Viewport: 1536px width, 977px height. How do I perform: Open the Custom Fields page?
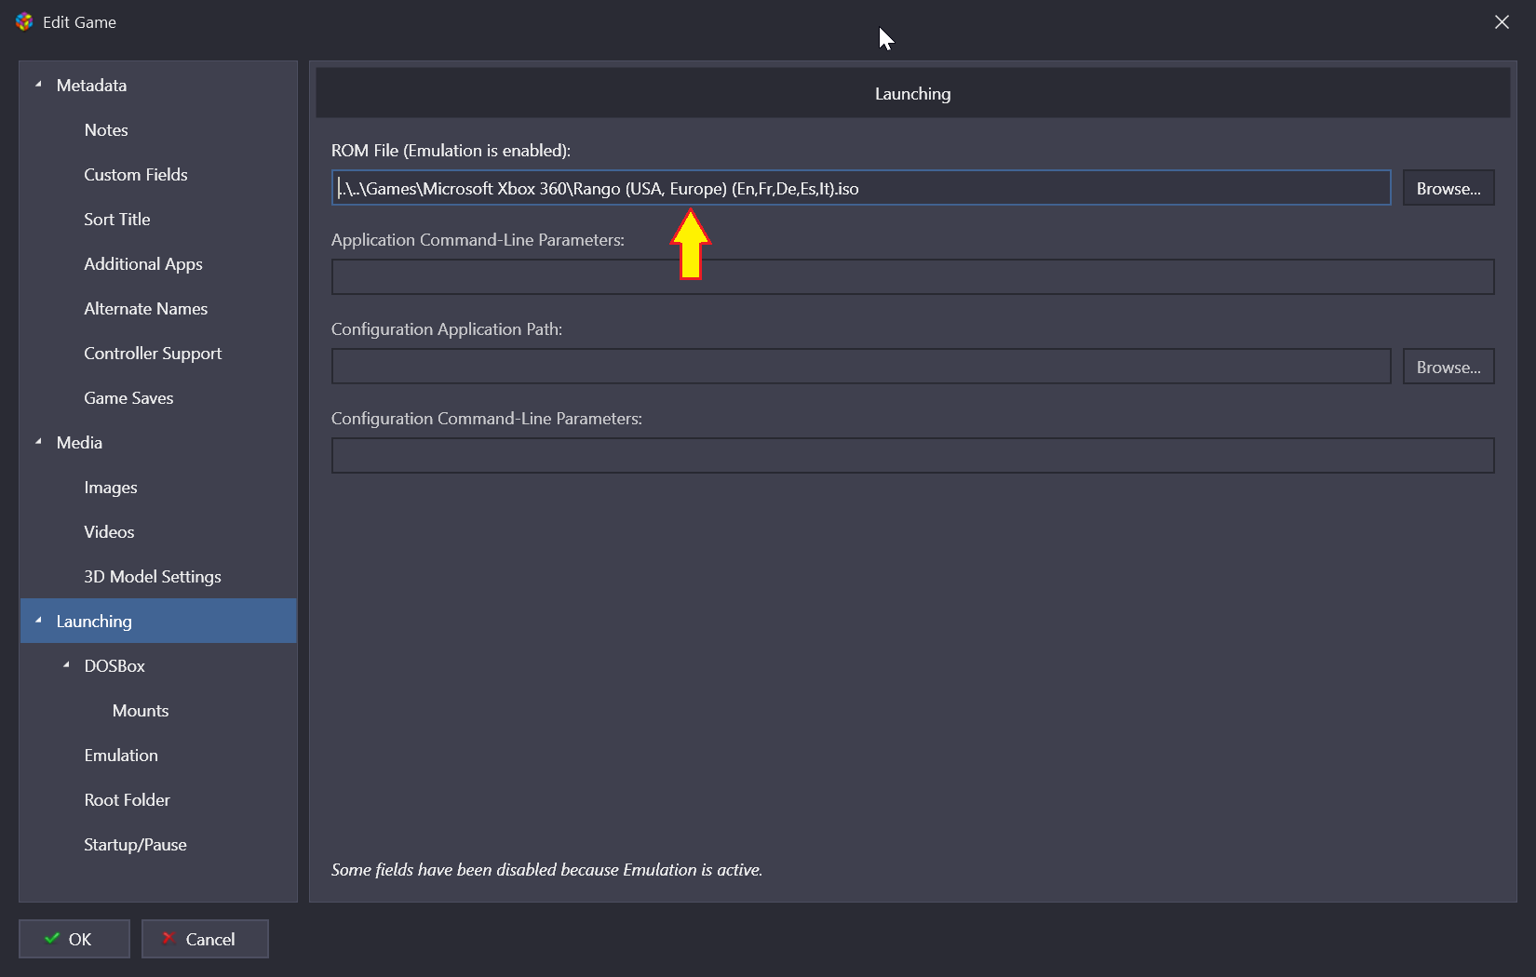(x=136, y=175)
